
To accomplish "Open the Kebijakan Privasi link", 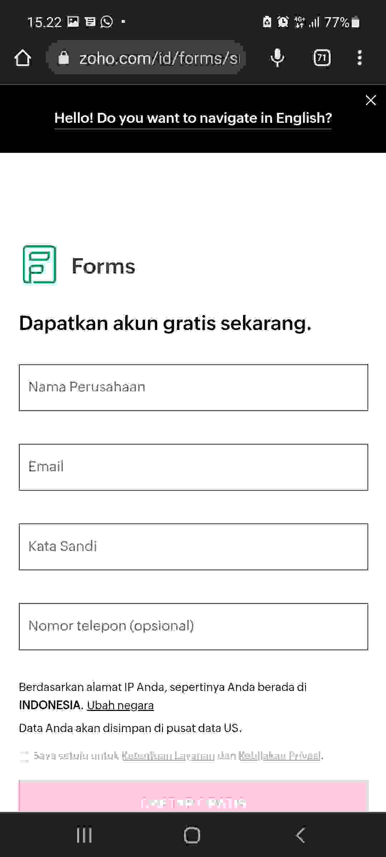I will (x=279, y=756).
